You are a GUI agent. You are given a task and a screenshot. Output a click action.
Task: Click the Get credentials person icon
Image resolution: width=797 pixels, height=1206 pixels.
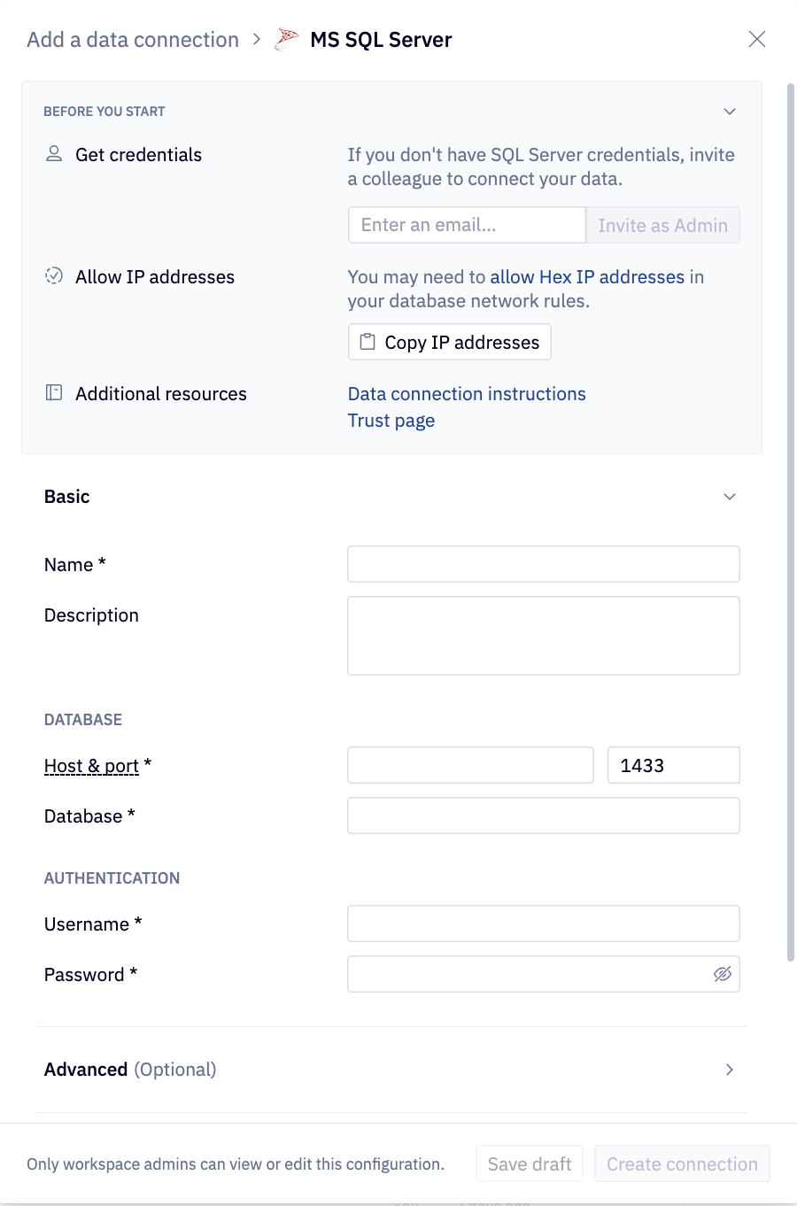tap(54, 154)
